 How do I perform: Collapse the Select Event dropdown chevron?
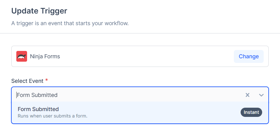point(262,95)
